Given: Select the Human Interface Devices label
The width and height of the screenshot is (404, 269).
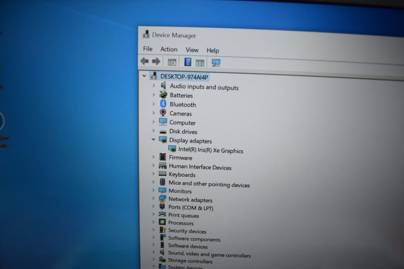Looking at the screenshot, I should (200, 167).
